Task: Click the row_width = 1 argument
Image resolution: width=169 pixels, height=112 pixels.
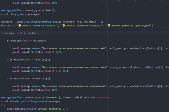Action: click(93, 22)
